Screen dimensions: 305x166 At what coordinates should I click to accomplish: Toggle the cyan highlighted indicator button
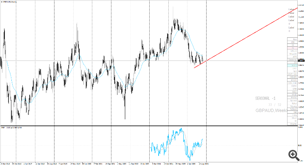(292, 65)
